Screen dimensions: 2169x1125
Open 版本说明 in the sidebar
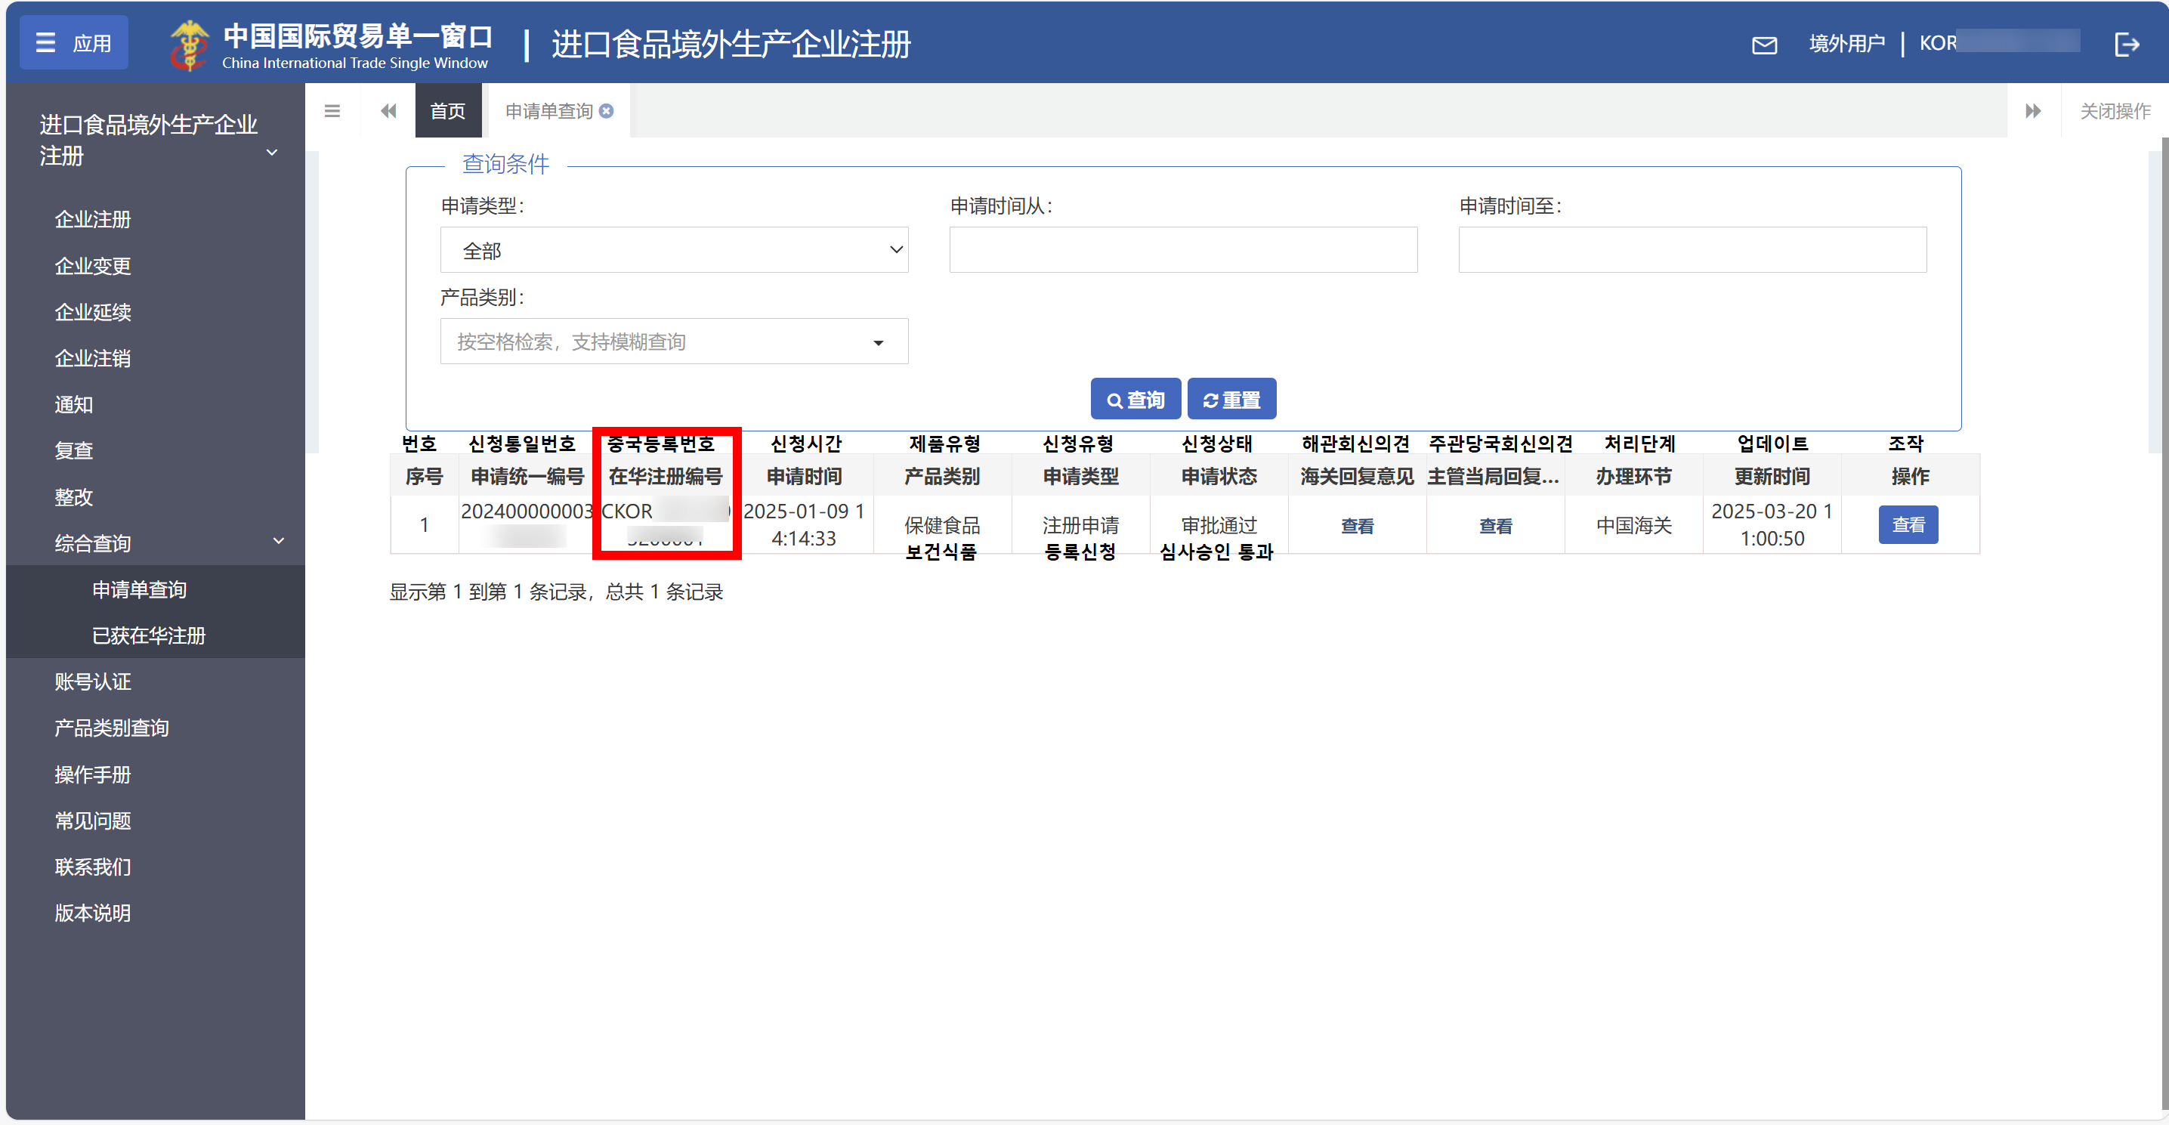pyautogui.click(x=93, y=913)
